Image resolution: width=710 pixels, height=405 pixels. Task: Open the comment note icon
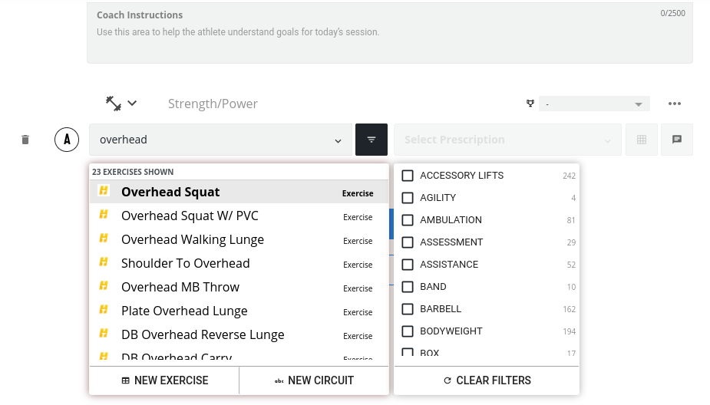coord(677,140)
